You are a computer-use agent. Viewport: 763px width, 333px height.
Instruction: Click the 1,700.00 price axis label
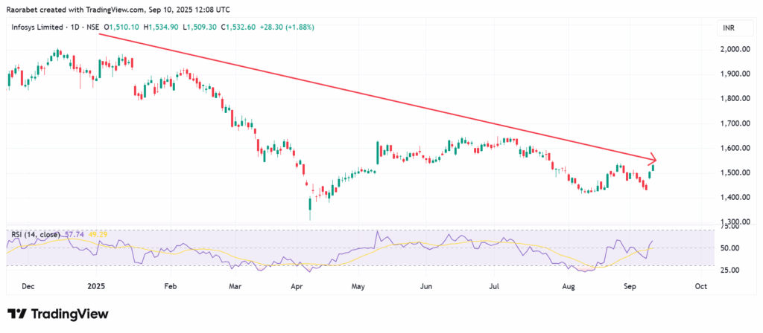click(734, 123)
